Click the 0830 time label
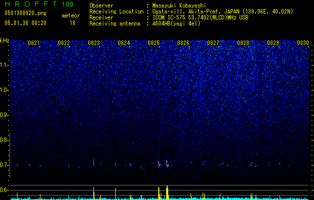Image resolution: width=314 pixels, height=200 pixels. (303, 43)
